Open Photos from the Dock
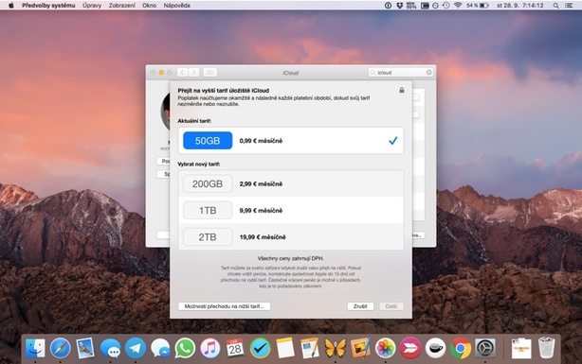Image resolution: width=582 pixels, height=364 pixels. tap(385, 348)
